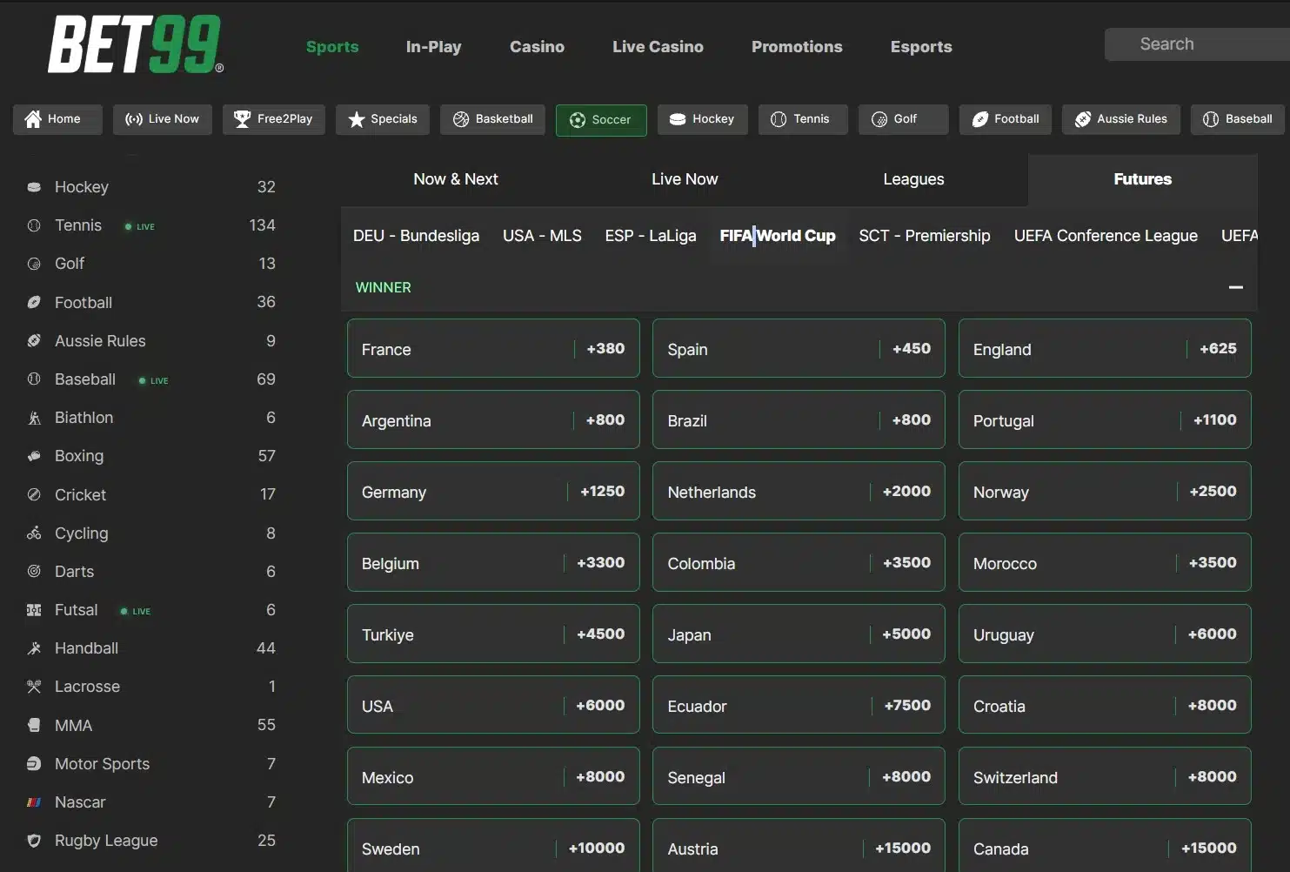
Task: Go to Casino section
Action: [x=537, y=47]
